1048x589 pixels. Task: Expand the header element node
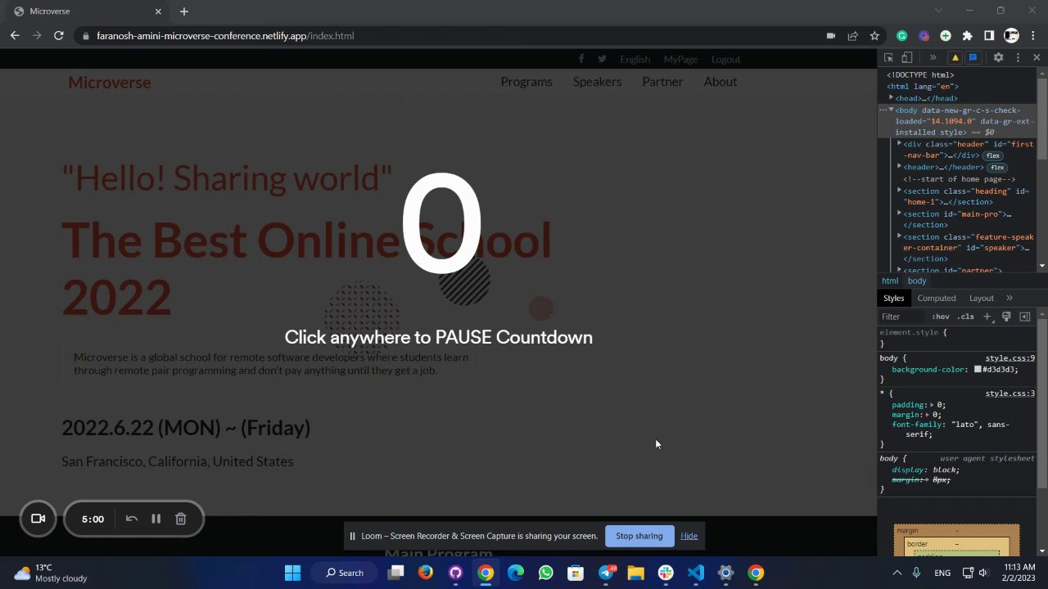pos(900,166)
